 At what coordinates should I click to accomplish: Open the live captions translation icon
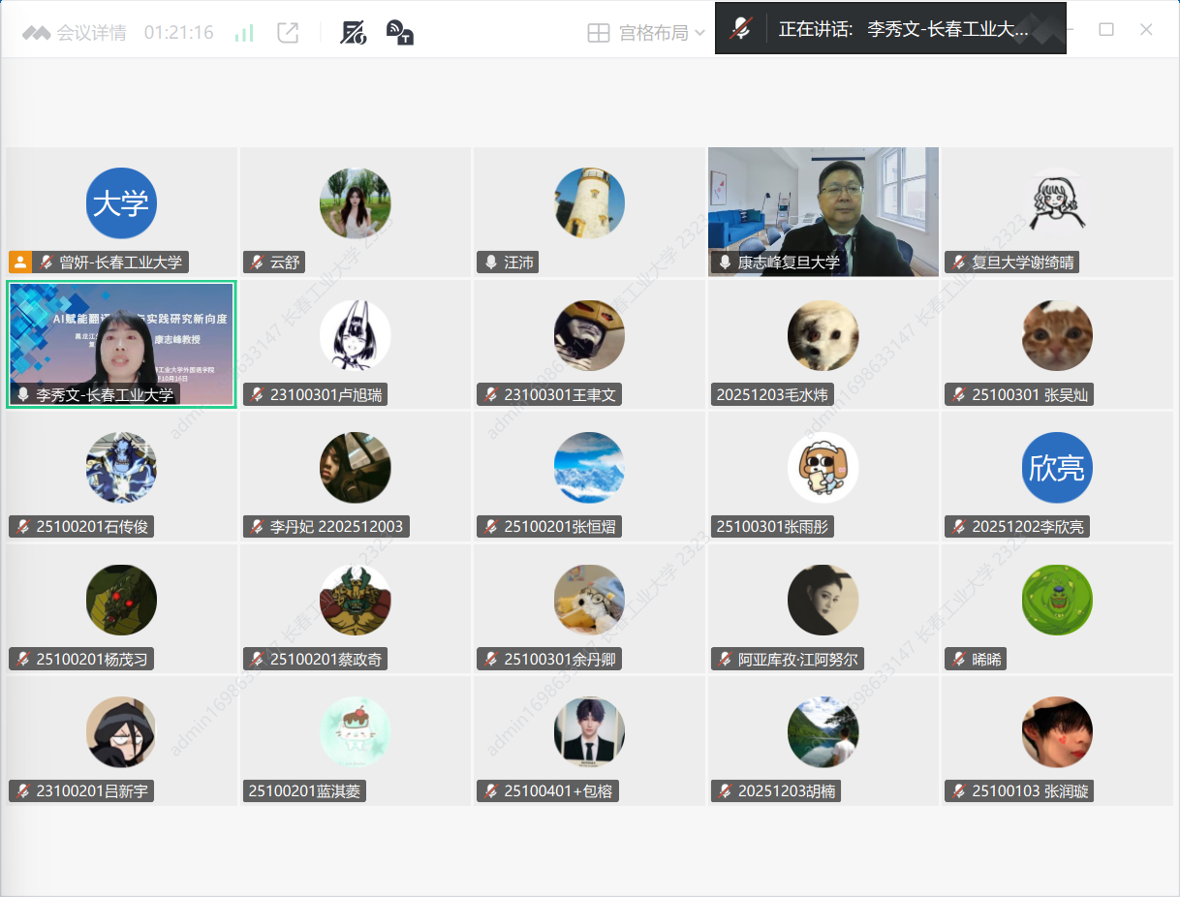[399, 33]
